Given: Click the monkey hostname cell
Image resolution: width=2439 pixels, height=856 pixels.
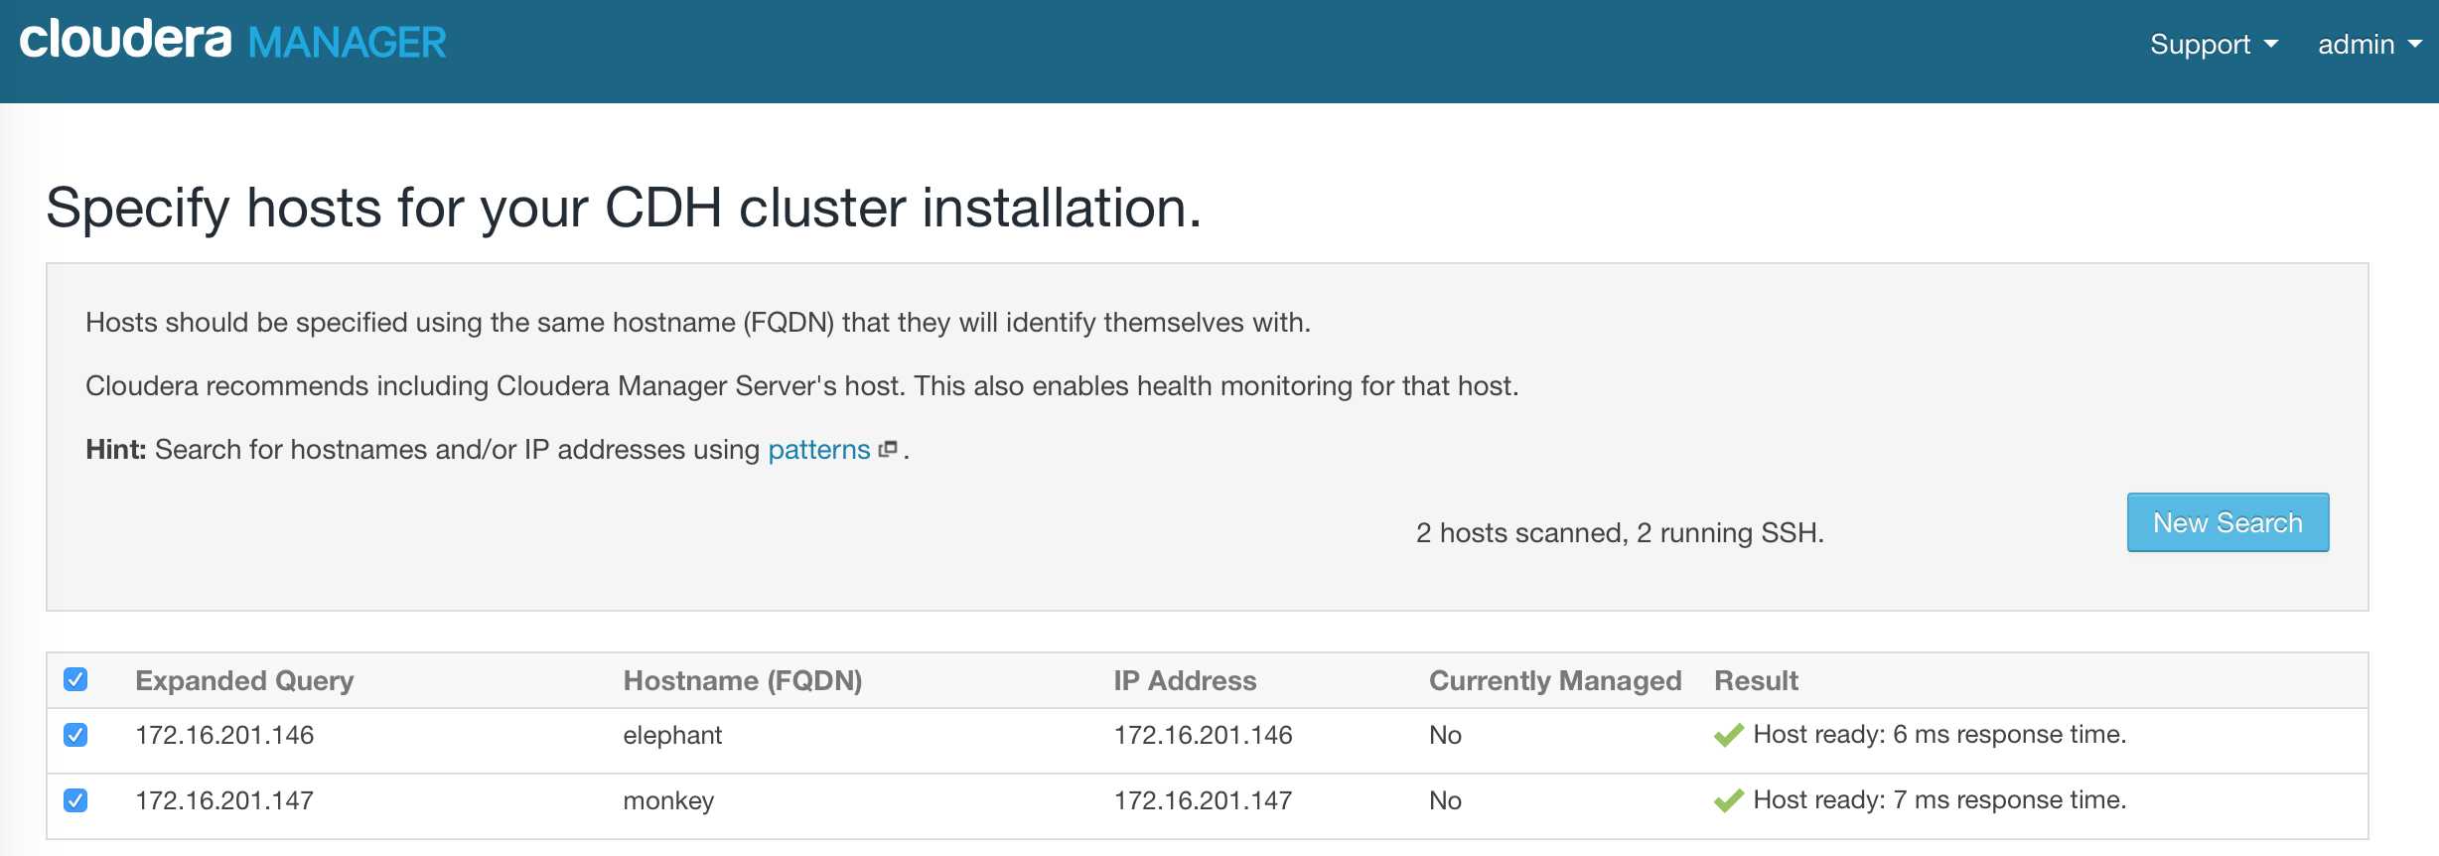Looking at the screenshot, I should [668, 801].
